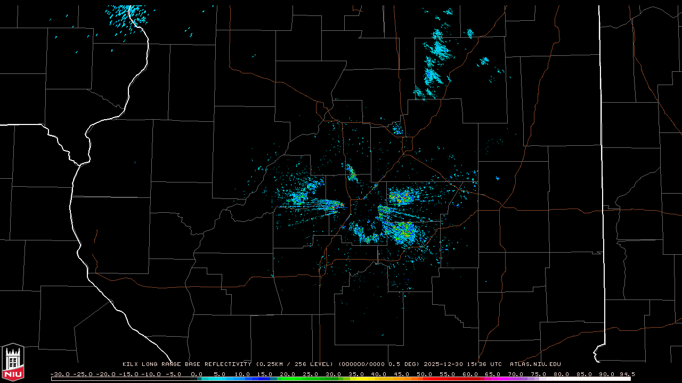Click the 2025-12-30 15:36 UTC timestamp
The image size is (682, 383).
[x=462, y=364]
